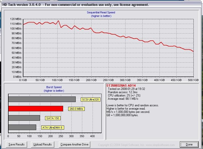Choose Compare Another Drive
Screen dimensions: 203x149
click(74, 144)
